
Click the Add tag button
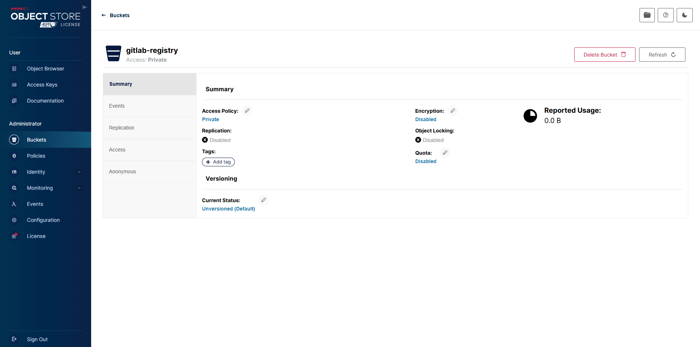click(218, 162)
